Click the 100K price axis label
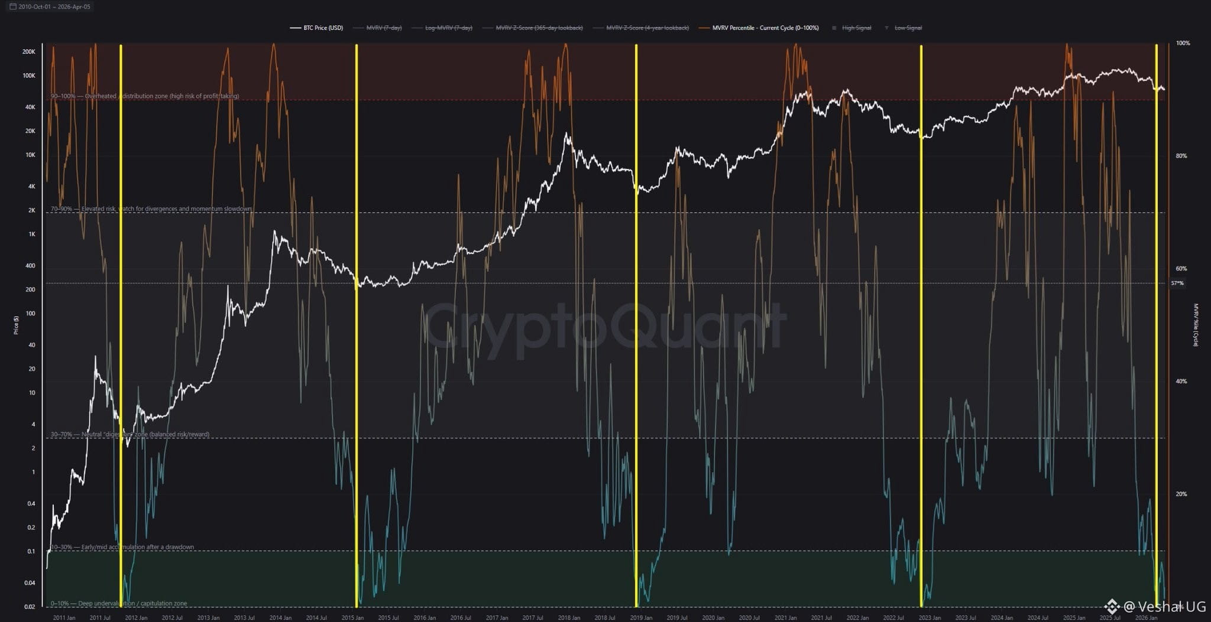This screenshot has height=622, width=1211. [29, 76]
